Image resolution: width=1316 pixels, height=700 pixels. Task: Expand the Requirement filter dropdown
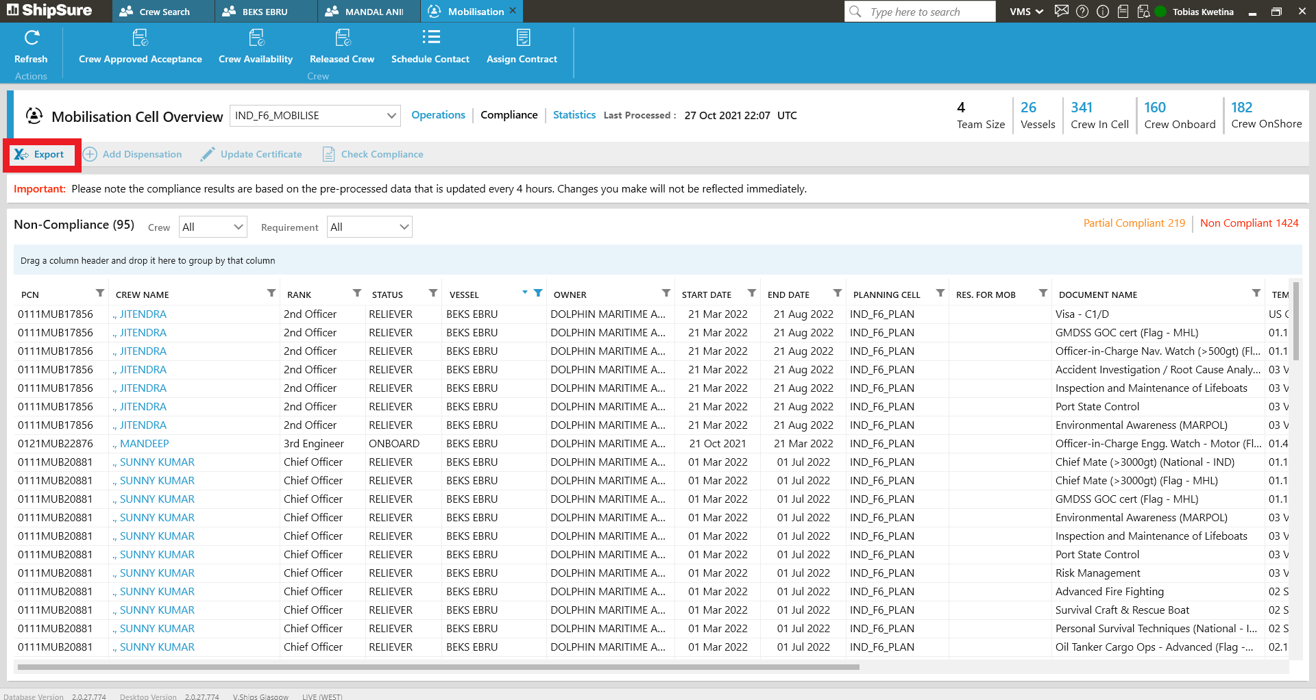369,227
